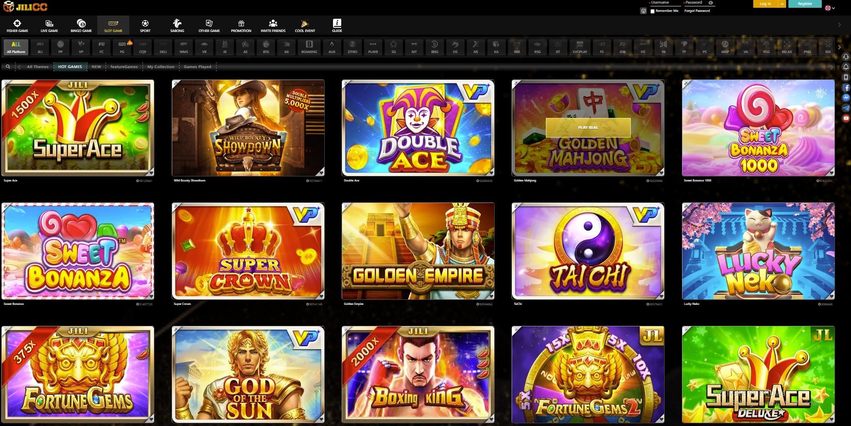Image resolution: width=851 pixels, height=426 pixels.
Task: Expand provider list with right arrow
Action: click(x=839, y=47)
